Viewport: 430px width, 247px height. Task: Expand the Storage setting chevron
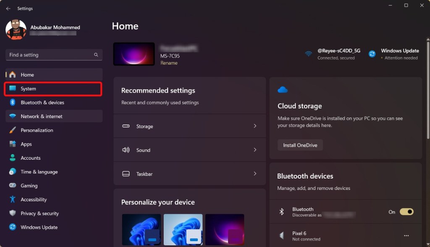point(255,126)
